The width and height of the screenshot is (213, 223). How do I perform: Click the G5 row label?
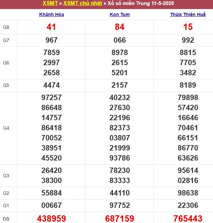pos(6,85)
